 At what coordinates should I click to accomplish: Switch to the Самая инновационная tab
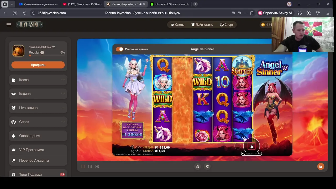[38, 4]
